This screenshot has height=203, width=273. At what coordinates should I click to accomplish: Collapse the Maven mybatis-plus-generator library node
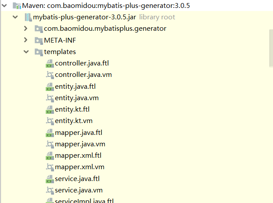[x=4, y=6]
